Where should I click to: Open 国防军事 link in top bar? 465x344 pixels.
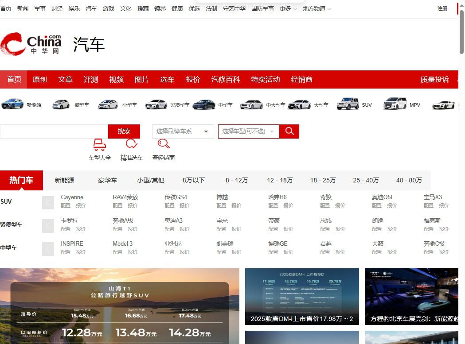coord(262,8)
